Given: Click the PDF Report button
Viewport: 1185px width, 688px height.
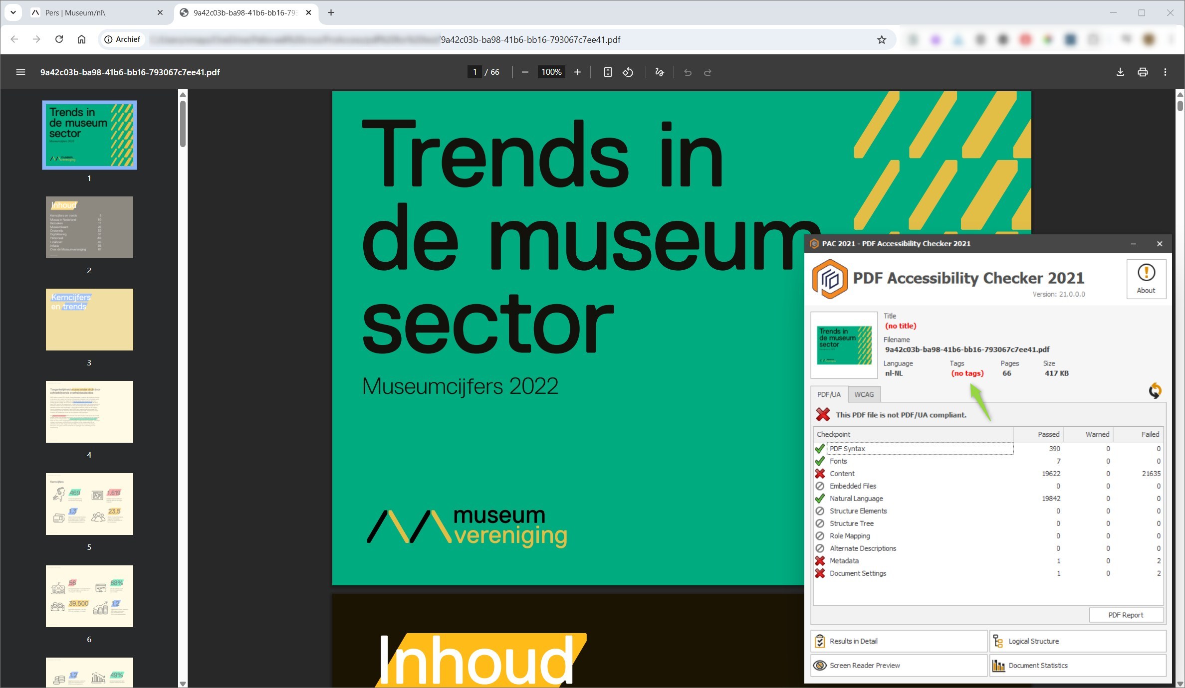Looking at the screenshot, I should [x=1126, y=615].
